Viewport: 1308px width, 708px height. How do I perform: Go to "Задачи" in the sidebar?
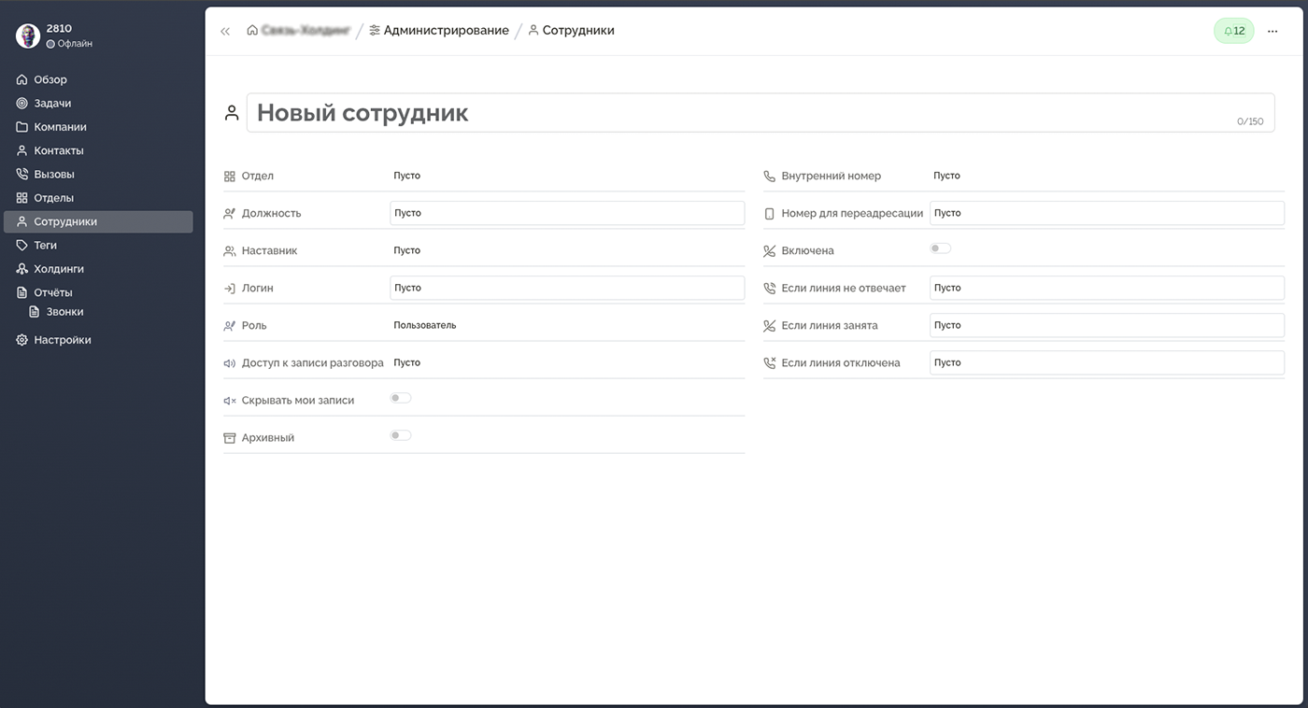pyautogui.click(x=52, y=104)
